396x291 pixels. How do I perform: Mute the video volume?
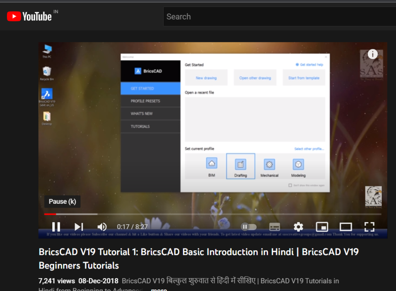click(x=102, y=227)
